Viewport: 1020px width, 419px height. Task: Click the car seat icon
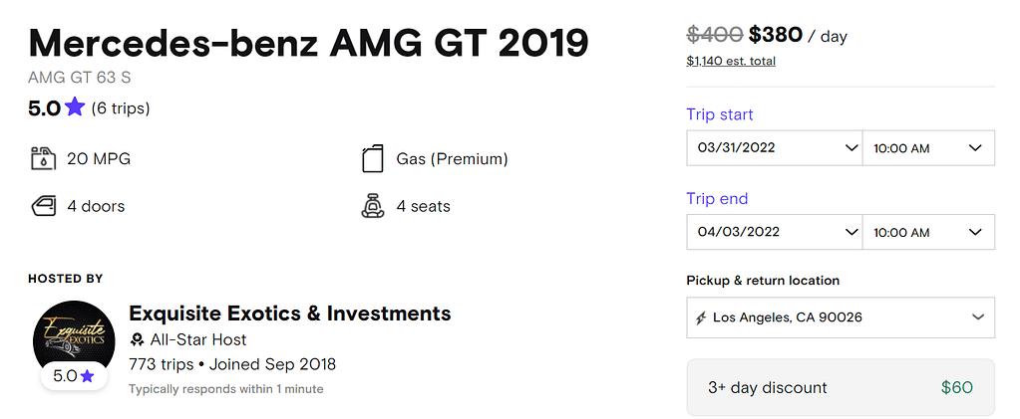click(373, 207)
